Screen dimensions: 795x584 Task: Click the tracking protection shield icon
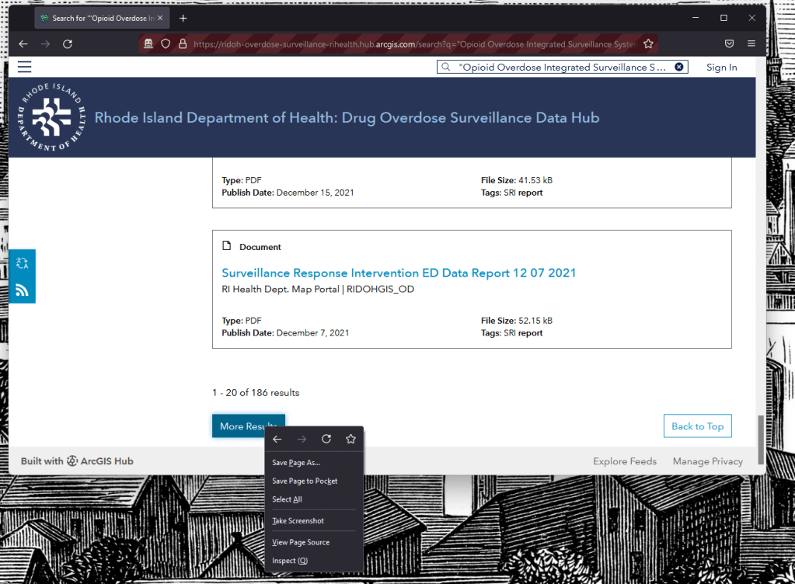point(166,44)
